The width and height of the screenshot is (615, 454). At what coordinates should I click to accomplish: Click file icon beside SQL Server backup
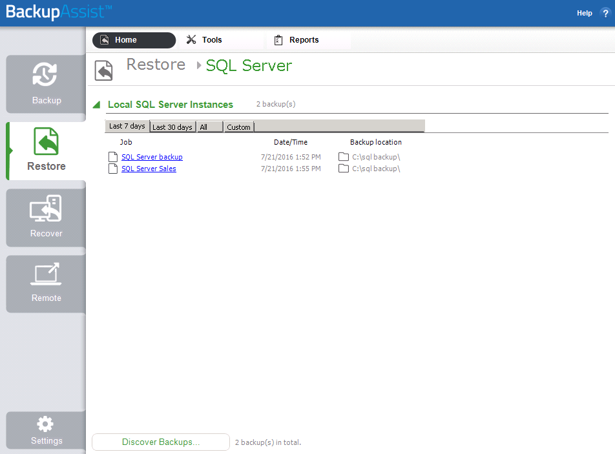[x=113, y=157]
